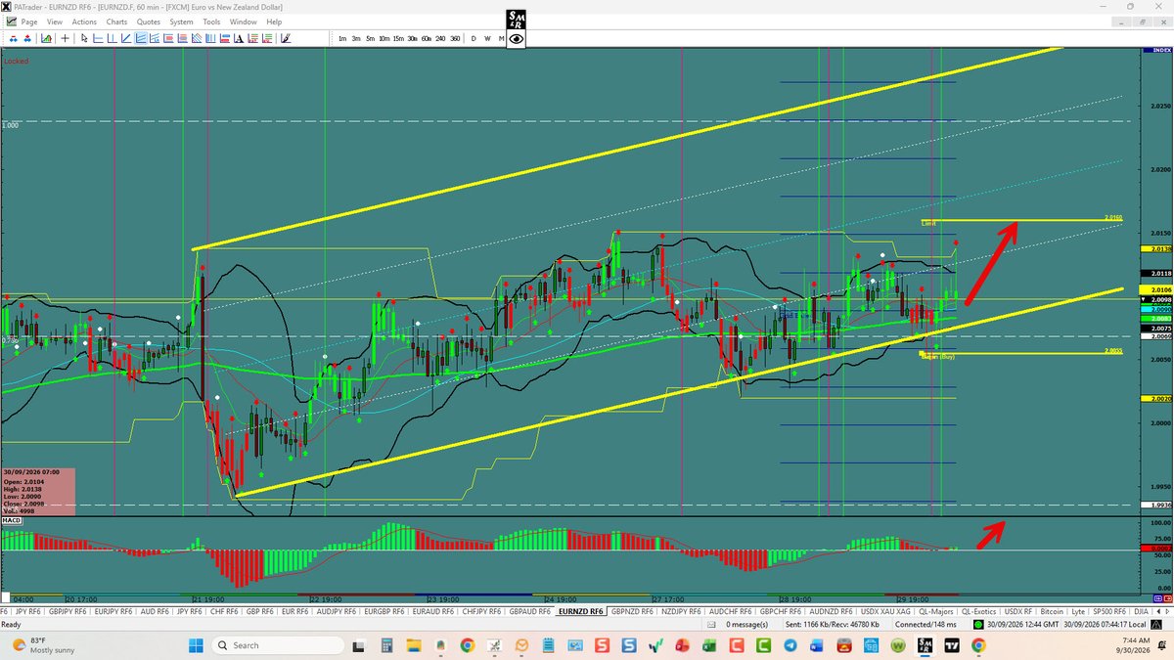Screen dimensions: 1174x660
Task: Switch to 5m timeframe
Action: [371, 39]
